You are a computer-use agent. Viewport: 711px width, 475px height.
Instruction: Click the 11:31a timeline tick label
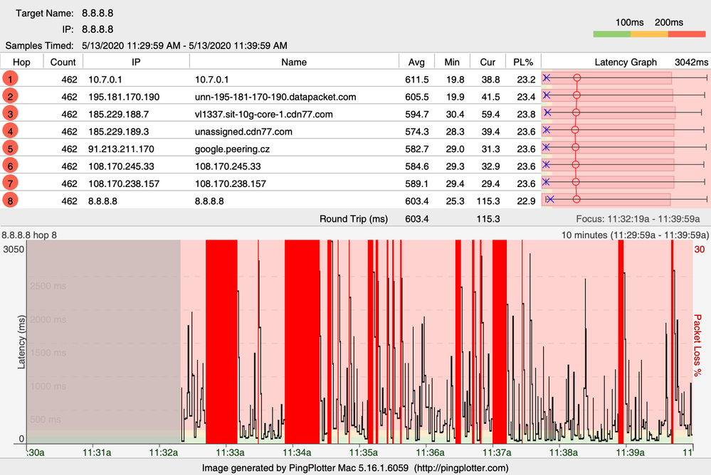click(x=97, y=452)
